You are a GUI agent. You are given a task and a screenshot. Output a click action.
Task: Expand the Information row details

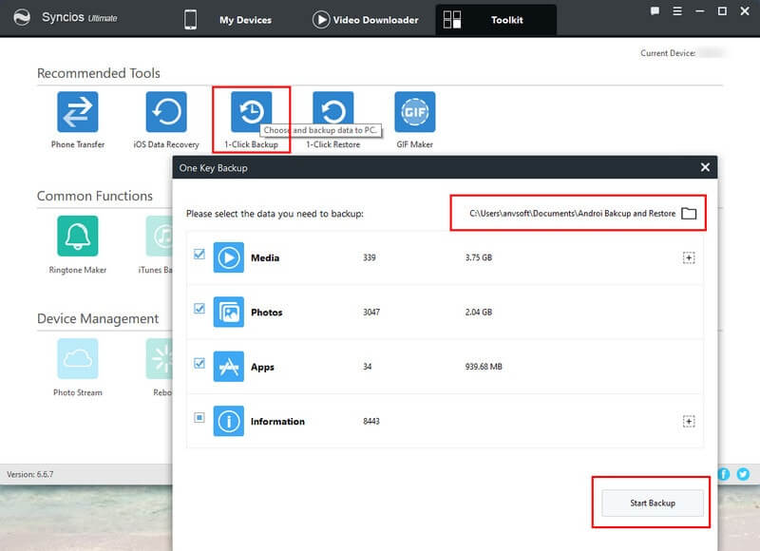[x=689, y=422]
